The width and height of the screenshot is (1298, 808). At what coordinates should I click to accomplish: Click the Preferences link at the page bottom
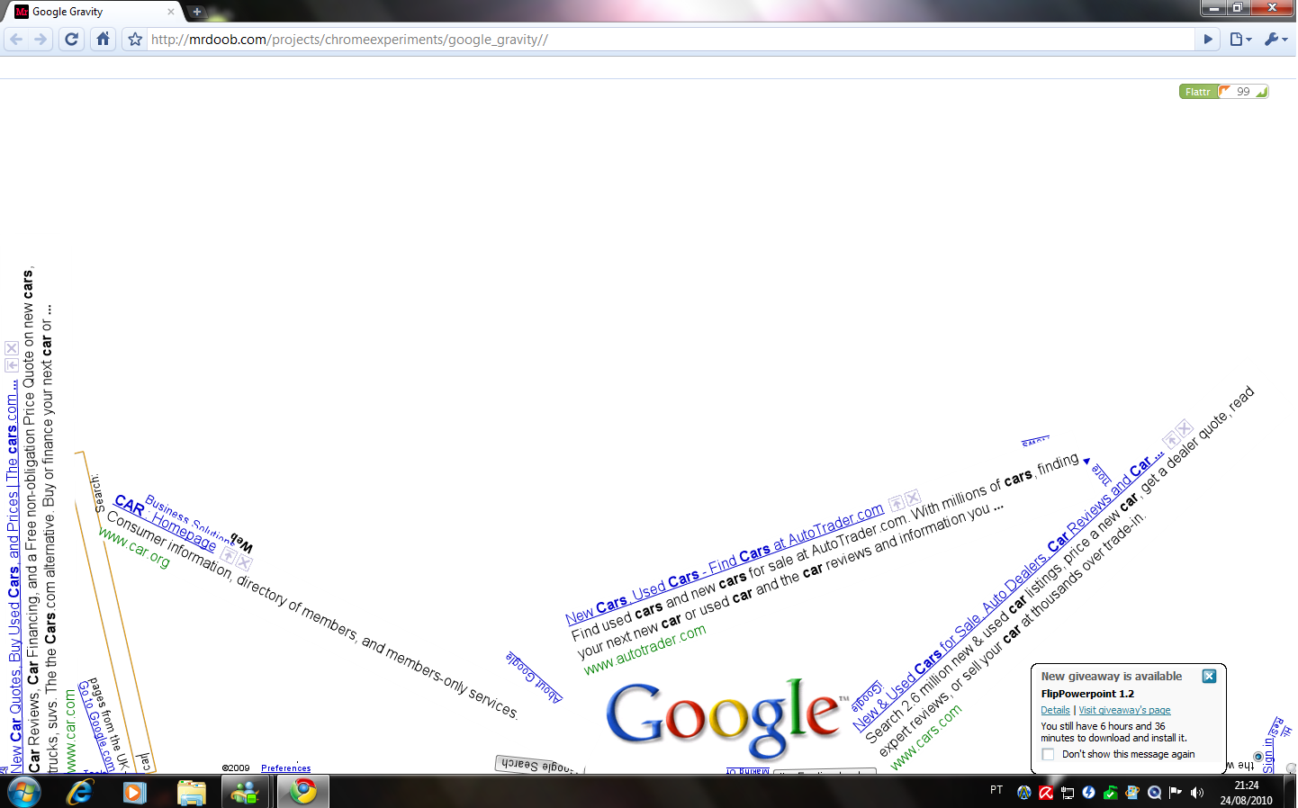[286, 768]
